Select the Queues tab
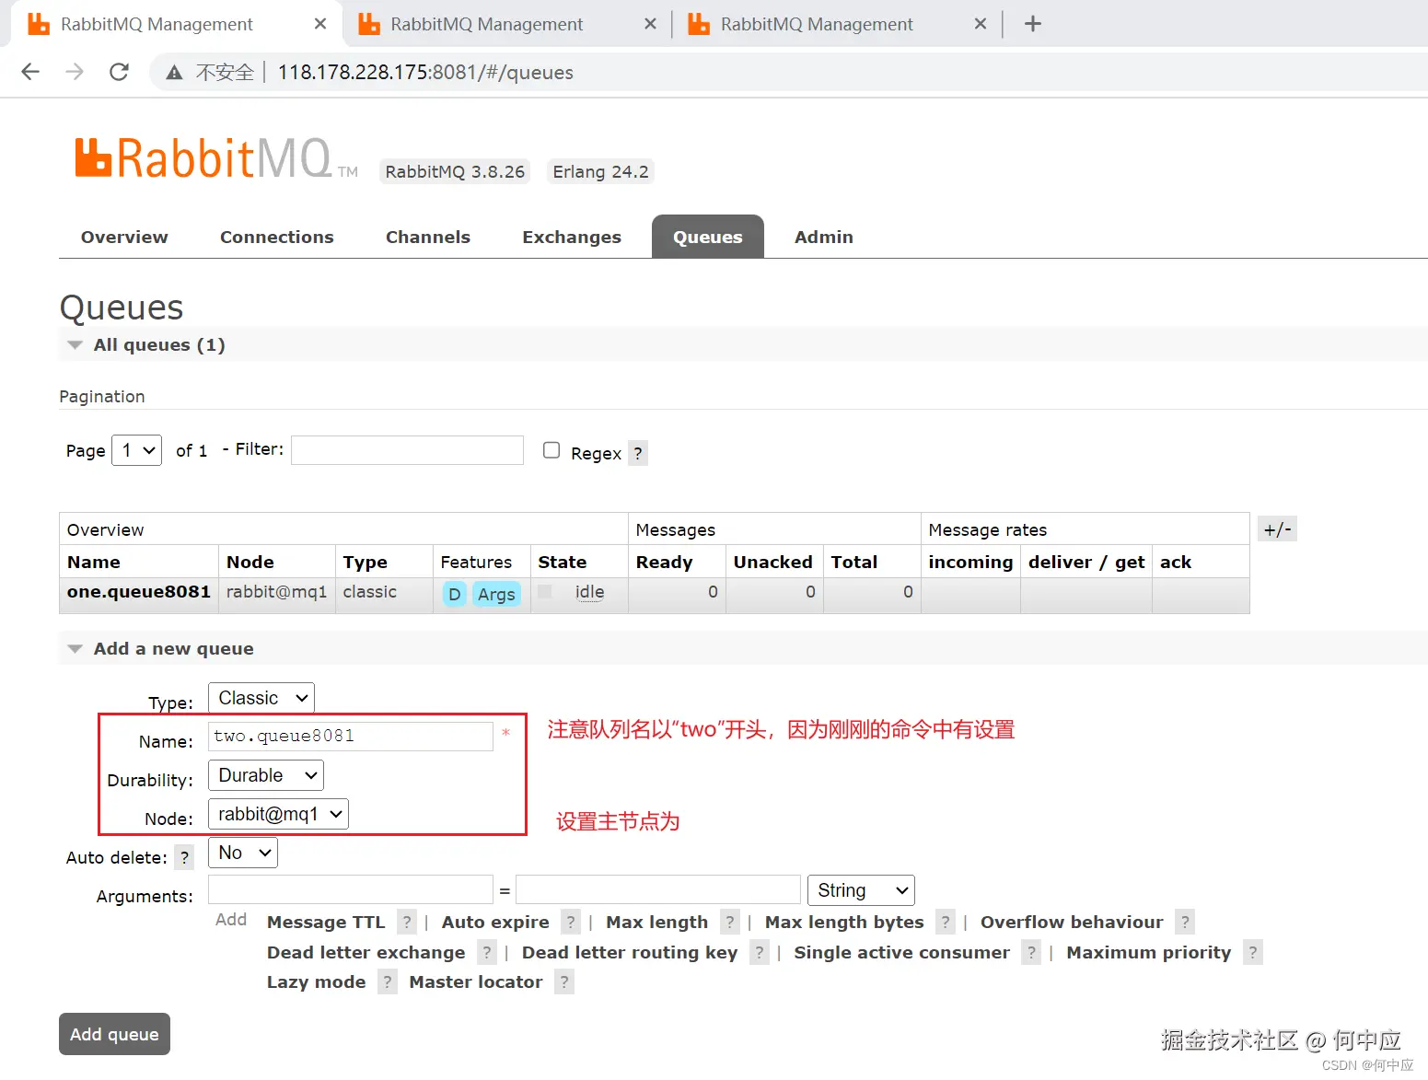This screenshot has height=1080, width=1428. click(x=708, y=237)
